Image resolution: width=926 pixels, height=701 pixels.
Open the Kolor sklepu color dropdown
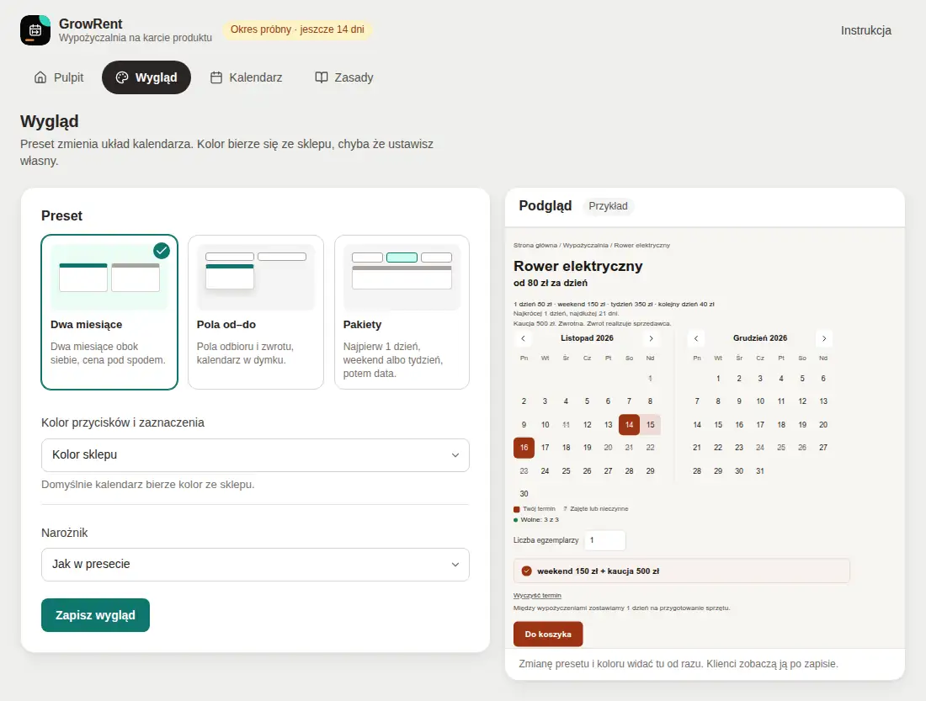pyautogui.click(x=255, y=454)
